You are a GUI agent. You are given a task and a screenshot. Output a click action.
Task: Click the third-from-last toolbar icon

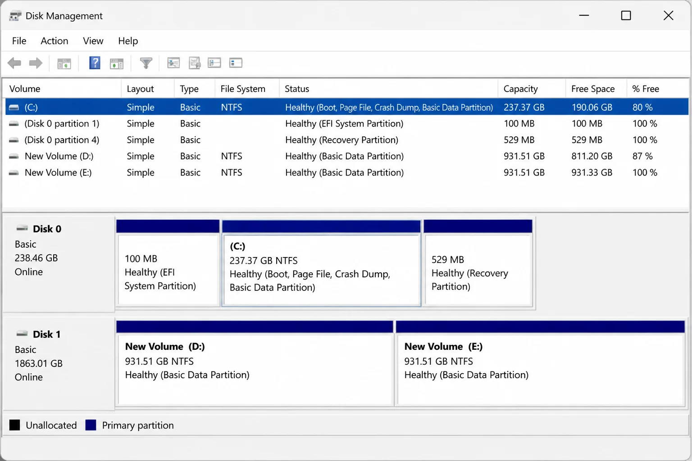click(195, 63)
